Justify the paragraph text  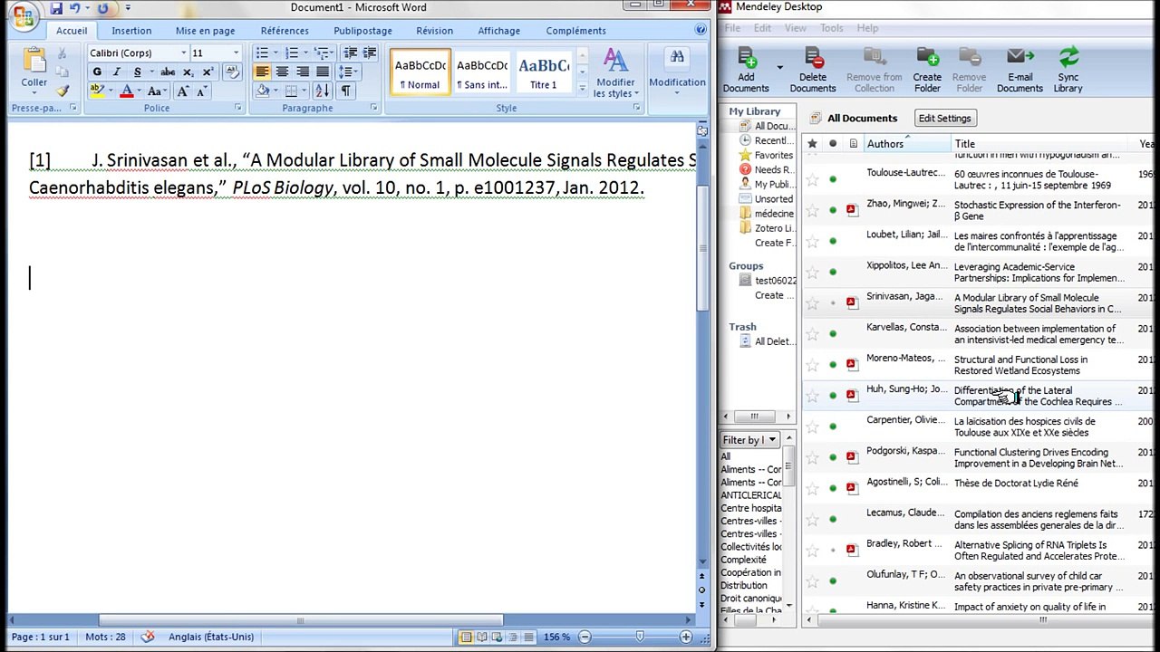pyautogui.click(x=323, y=72)
